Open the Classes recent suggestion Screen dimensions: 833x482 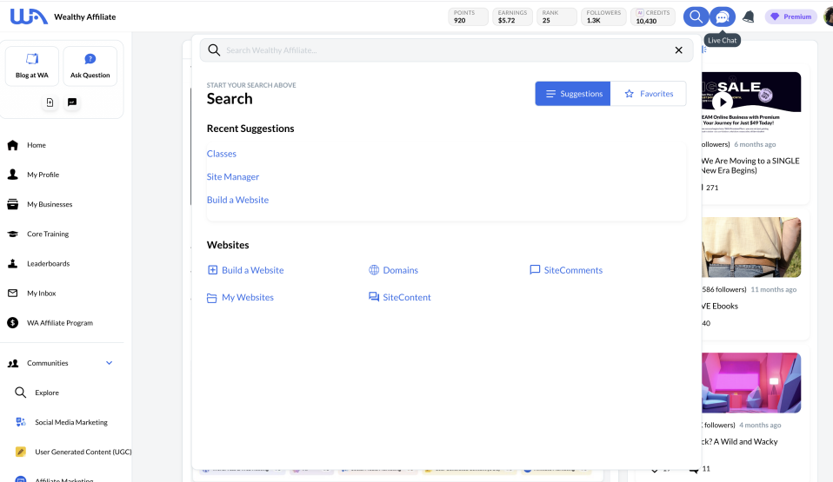222,154
